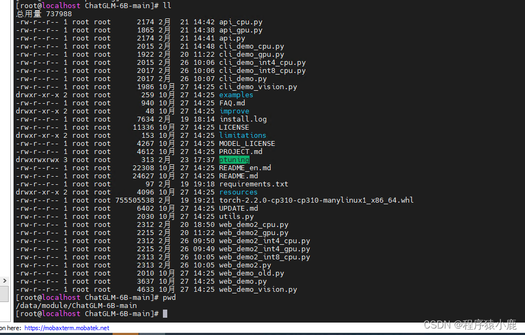Screen dimensions: 525x335
Task: Select the utils.py filename
Action: [x=237, y=217]
